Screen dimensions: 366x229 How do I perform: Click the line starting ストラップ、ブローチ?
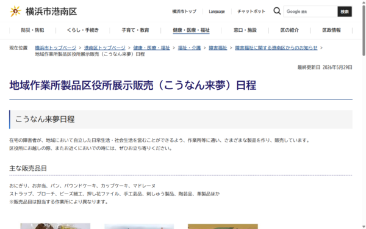tap(115, 194)
